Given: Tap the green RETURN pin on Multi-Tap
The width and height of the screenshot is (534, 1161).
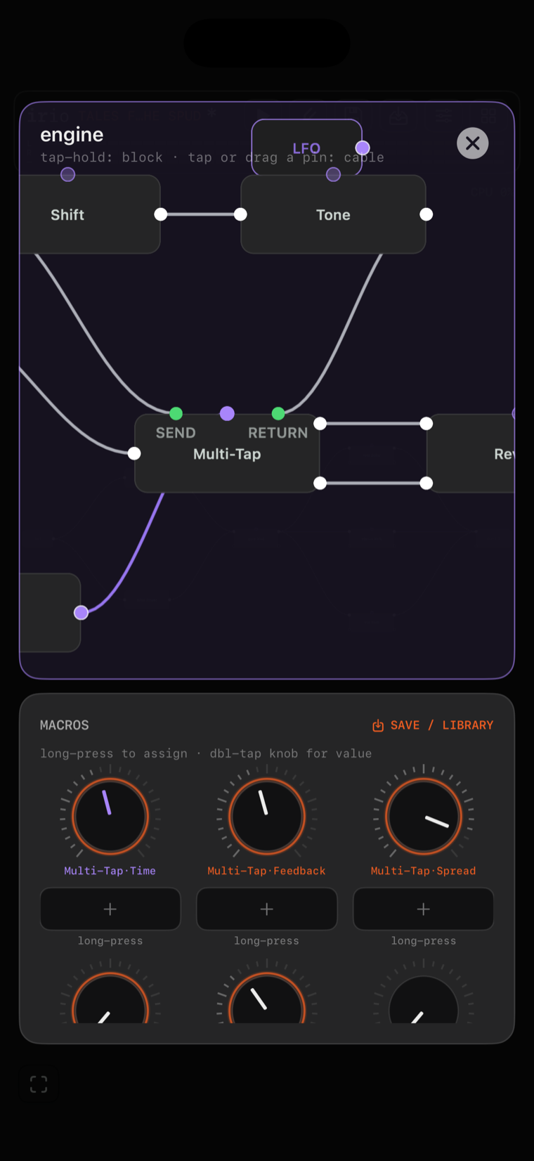Looking at the screenshot, I should coord(278,413).
